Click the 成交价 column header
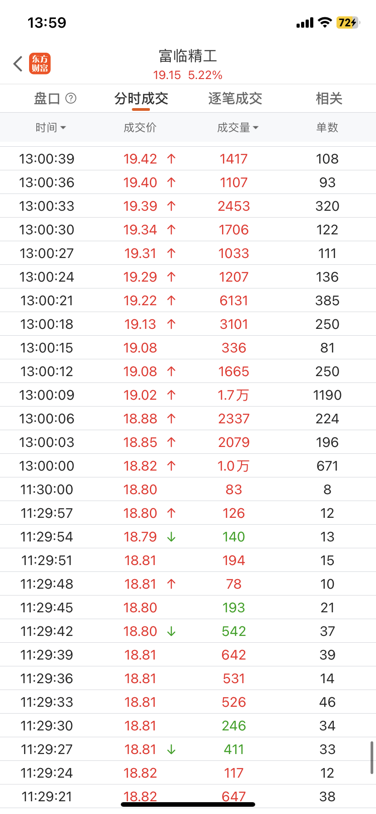 140,128
